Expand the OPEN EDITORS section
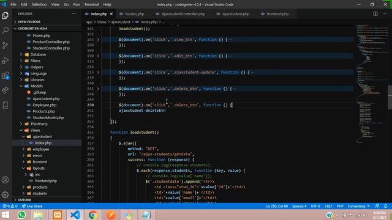Screen dimensions: 392x220 pos(47,22)
